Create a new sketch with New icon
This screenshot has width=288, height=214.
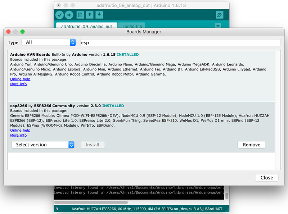80,15
